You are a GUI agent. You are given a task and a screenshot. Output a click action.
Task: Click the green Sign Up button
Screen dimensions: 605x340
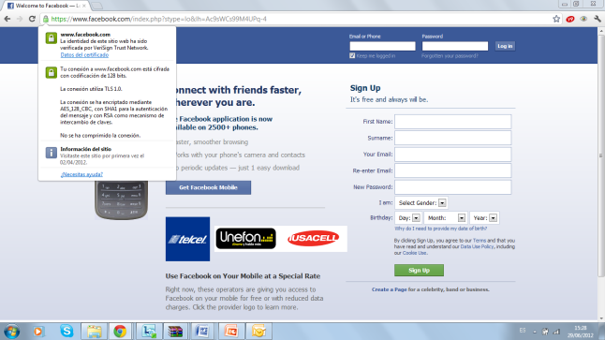tap(419, 270)
